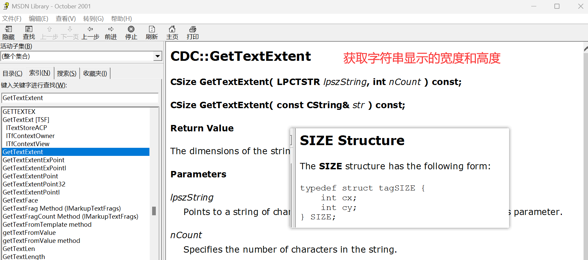The width and height of the screenshot is (588, 260).
Task: Click the index list scrollbar thumb
Action: pos(154,211)
